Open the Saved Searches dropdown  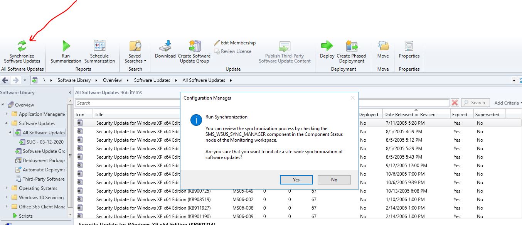pyautogui.click(x=135, y=54)
